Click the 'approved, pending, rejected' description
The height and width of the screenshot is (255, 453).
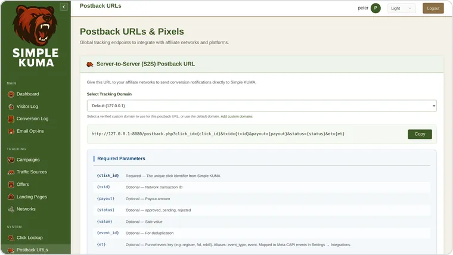[x=168, y=210]
